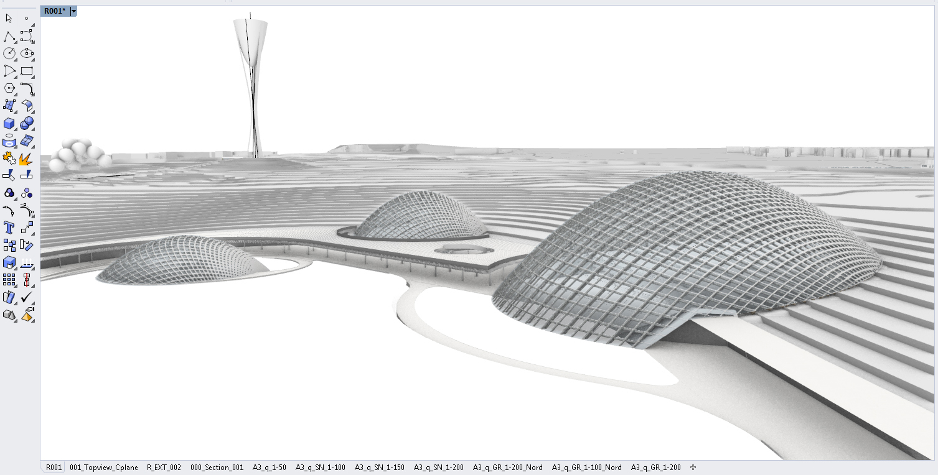Open the R_EXT_002 viewport tab
Screen dimensions: 938x475
click(x=164, y=468)
